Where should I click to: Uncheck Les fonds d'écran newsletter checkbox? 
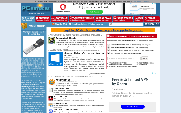pos(109,50)
